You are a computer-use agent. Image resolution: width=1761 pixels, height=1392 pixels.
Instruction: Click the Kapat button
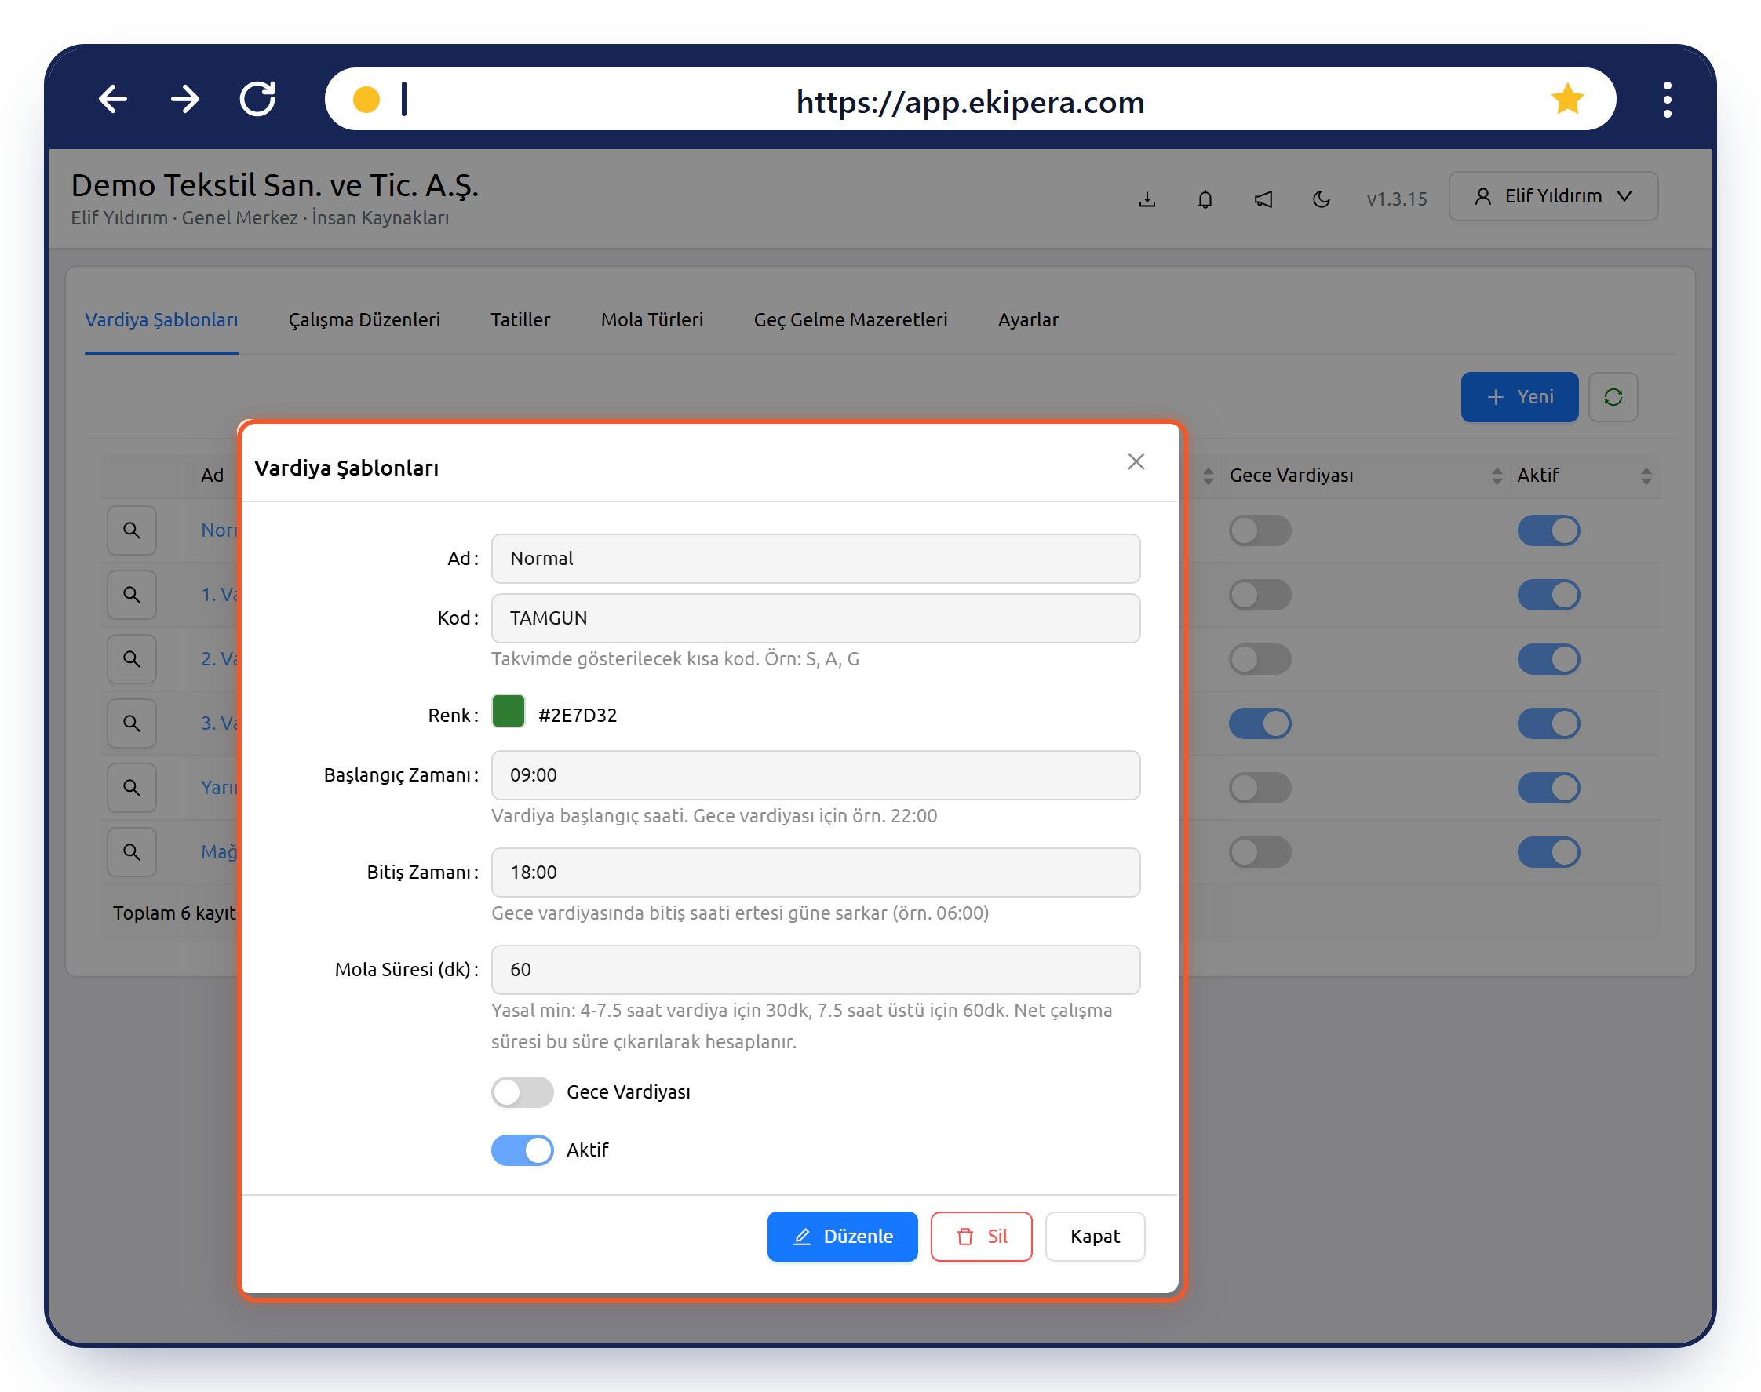click(1095, 1237)
